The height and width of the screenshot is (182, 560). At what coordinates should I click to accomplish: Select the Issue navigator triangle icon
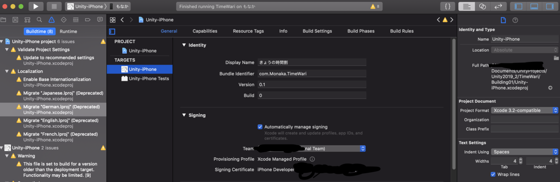(51, 20)
